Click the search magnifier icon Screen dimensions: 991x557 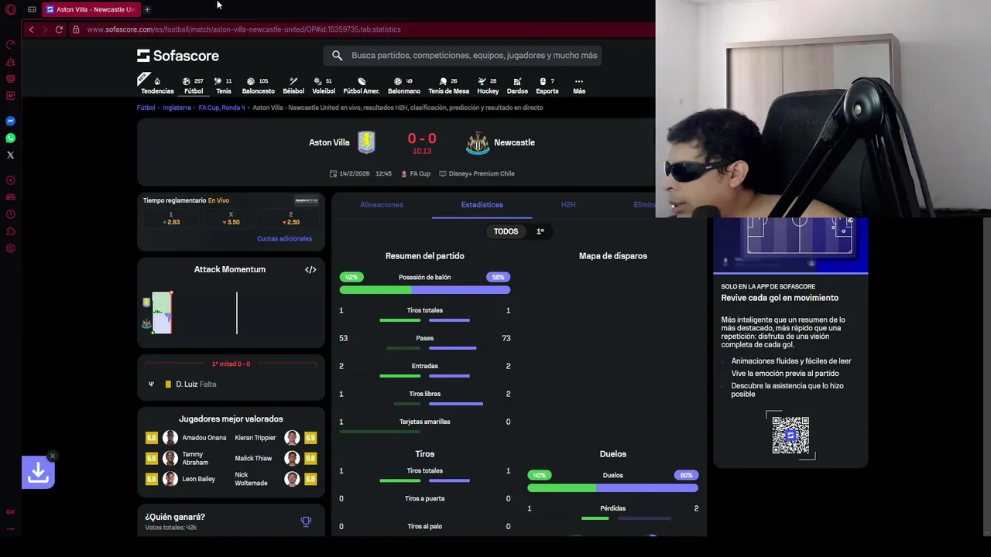337,56
